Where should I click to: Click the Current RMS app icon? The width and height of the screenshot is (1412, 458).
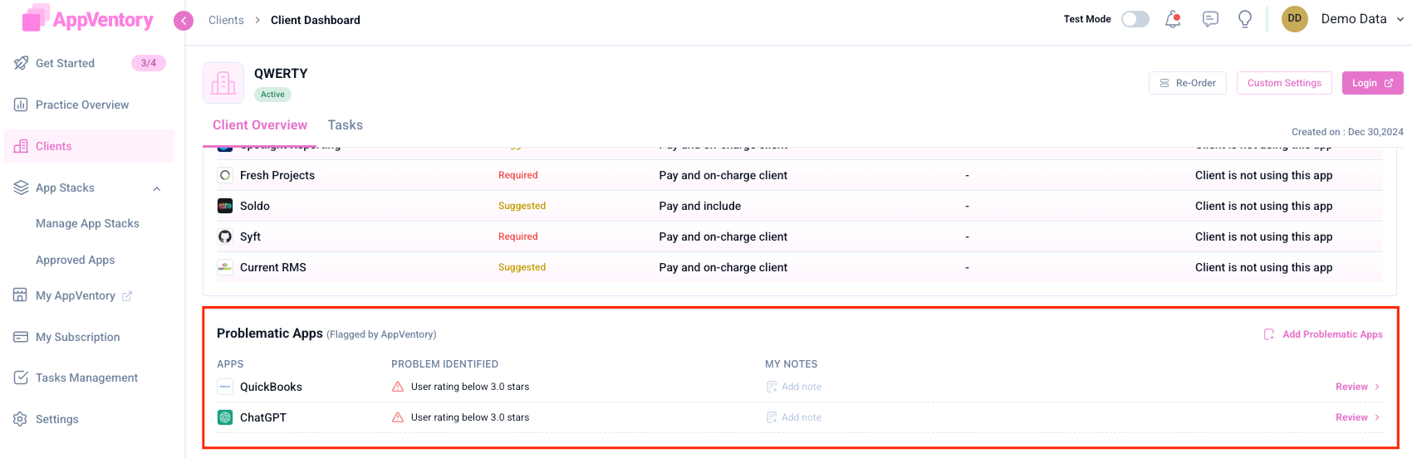(x=225, y=267)
